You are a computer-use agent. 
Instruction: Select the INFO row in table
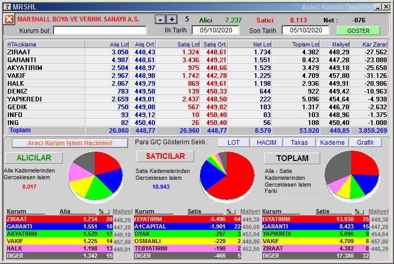pos(197,114)
